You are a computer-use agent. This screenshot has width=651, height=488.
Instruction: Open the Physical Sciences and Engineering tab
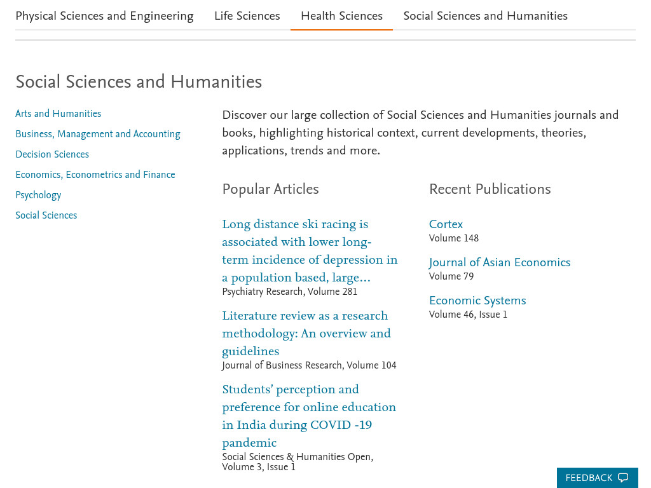point(105,16)
